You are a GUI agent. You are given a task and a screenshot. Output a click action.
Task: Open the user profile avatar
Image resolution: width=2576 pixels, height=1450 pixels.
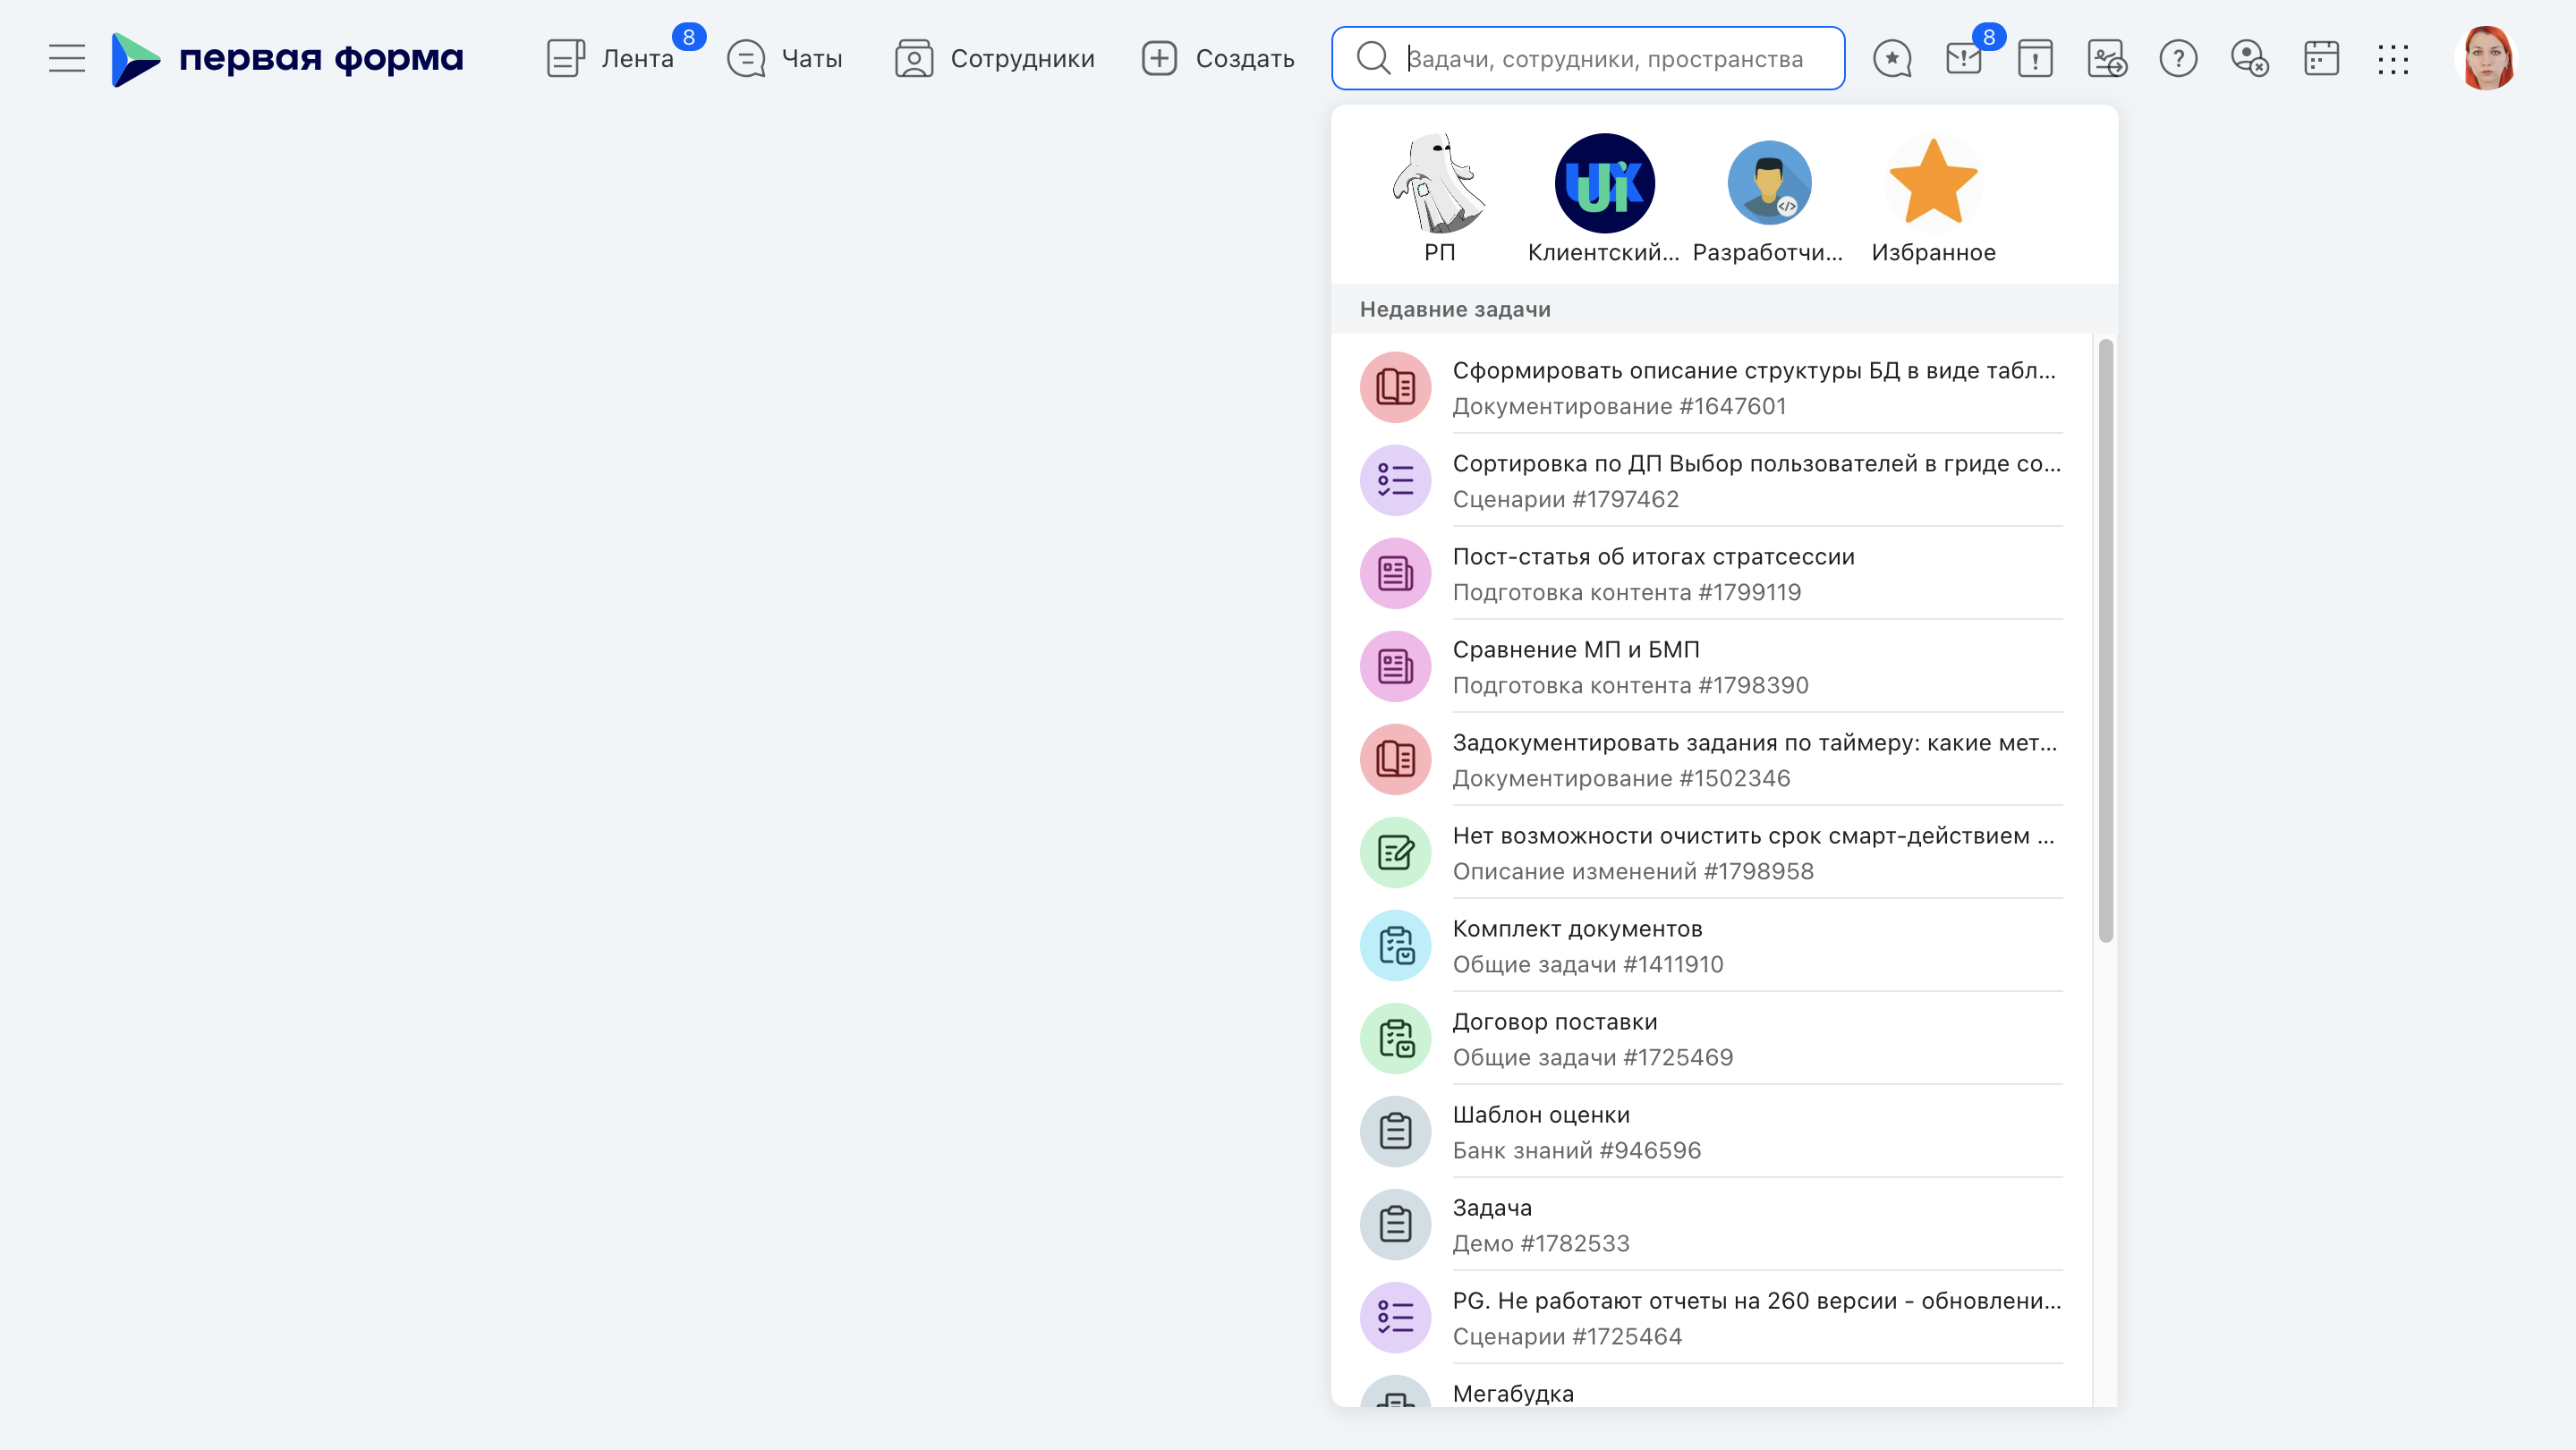coord(2485,58)
